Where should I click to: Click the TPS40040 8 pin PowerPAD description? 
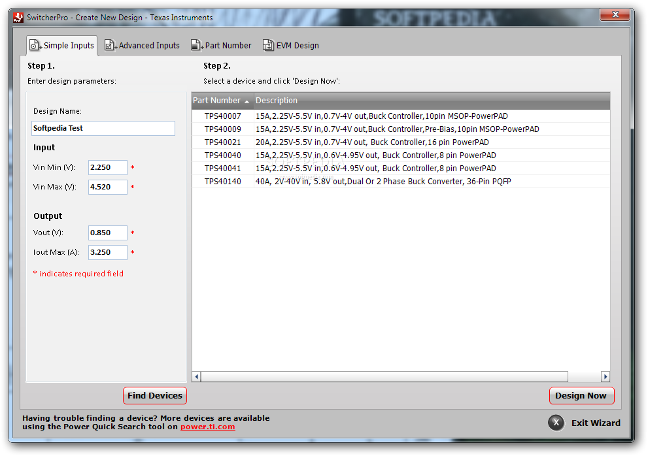(x=376, y=155)
